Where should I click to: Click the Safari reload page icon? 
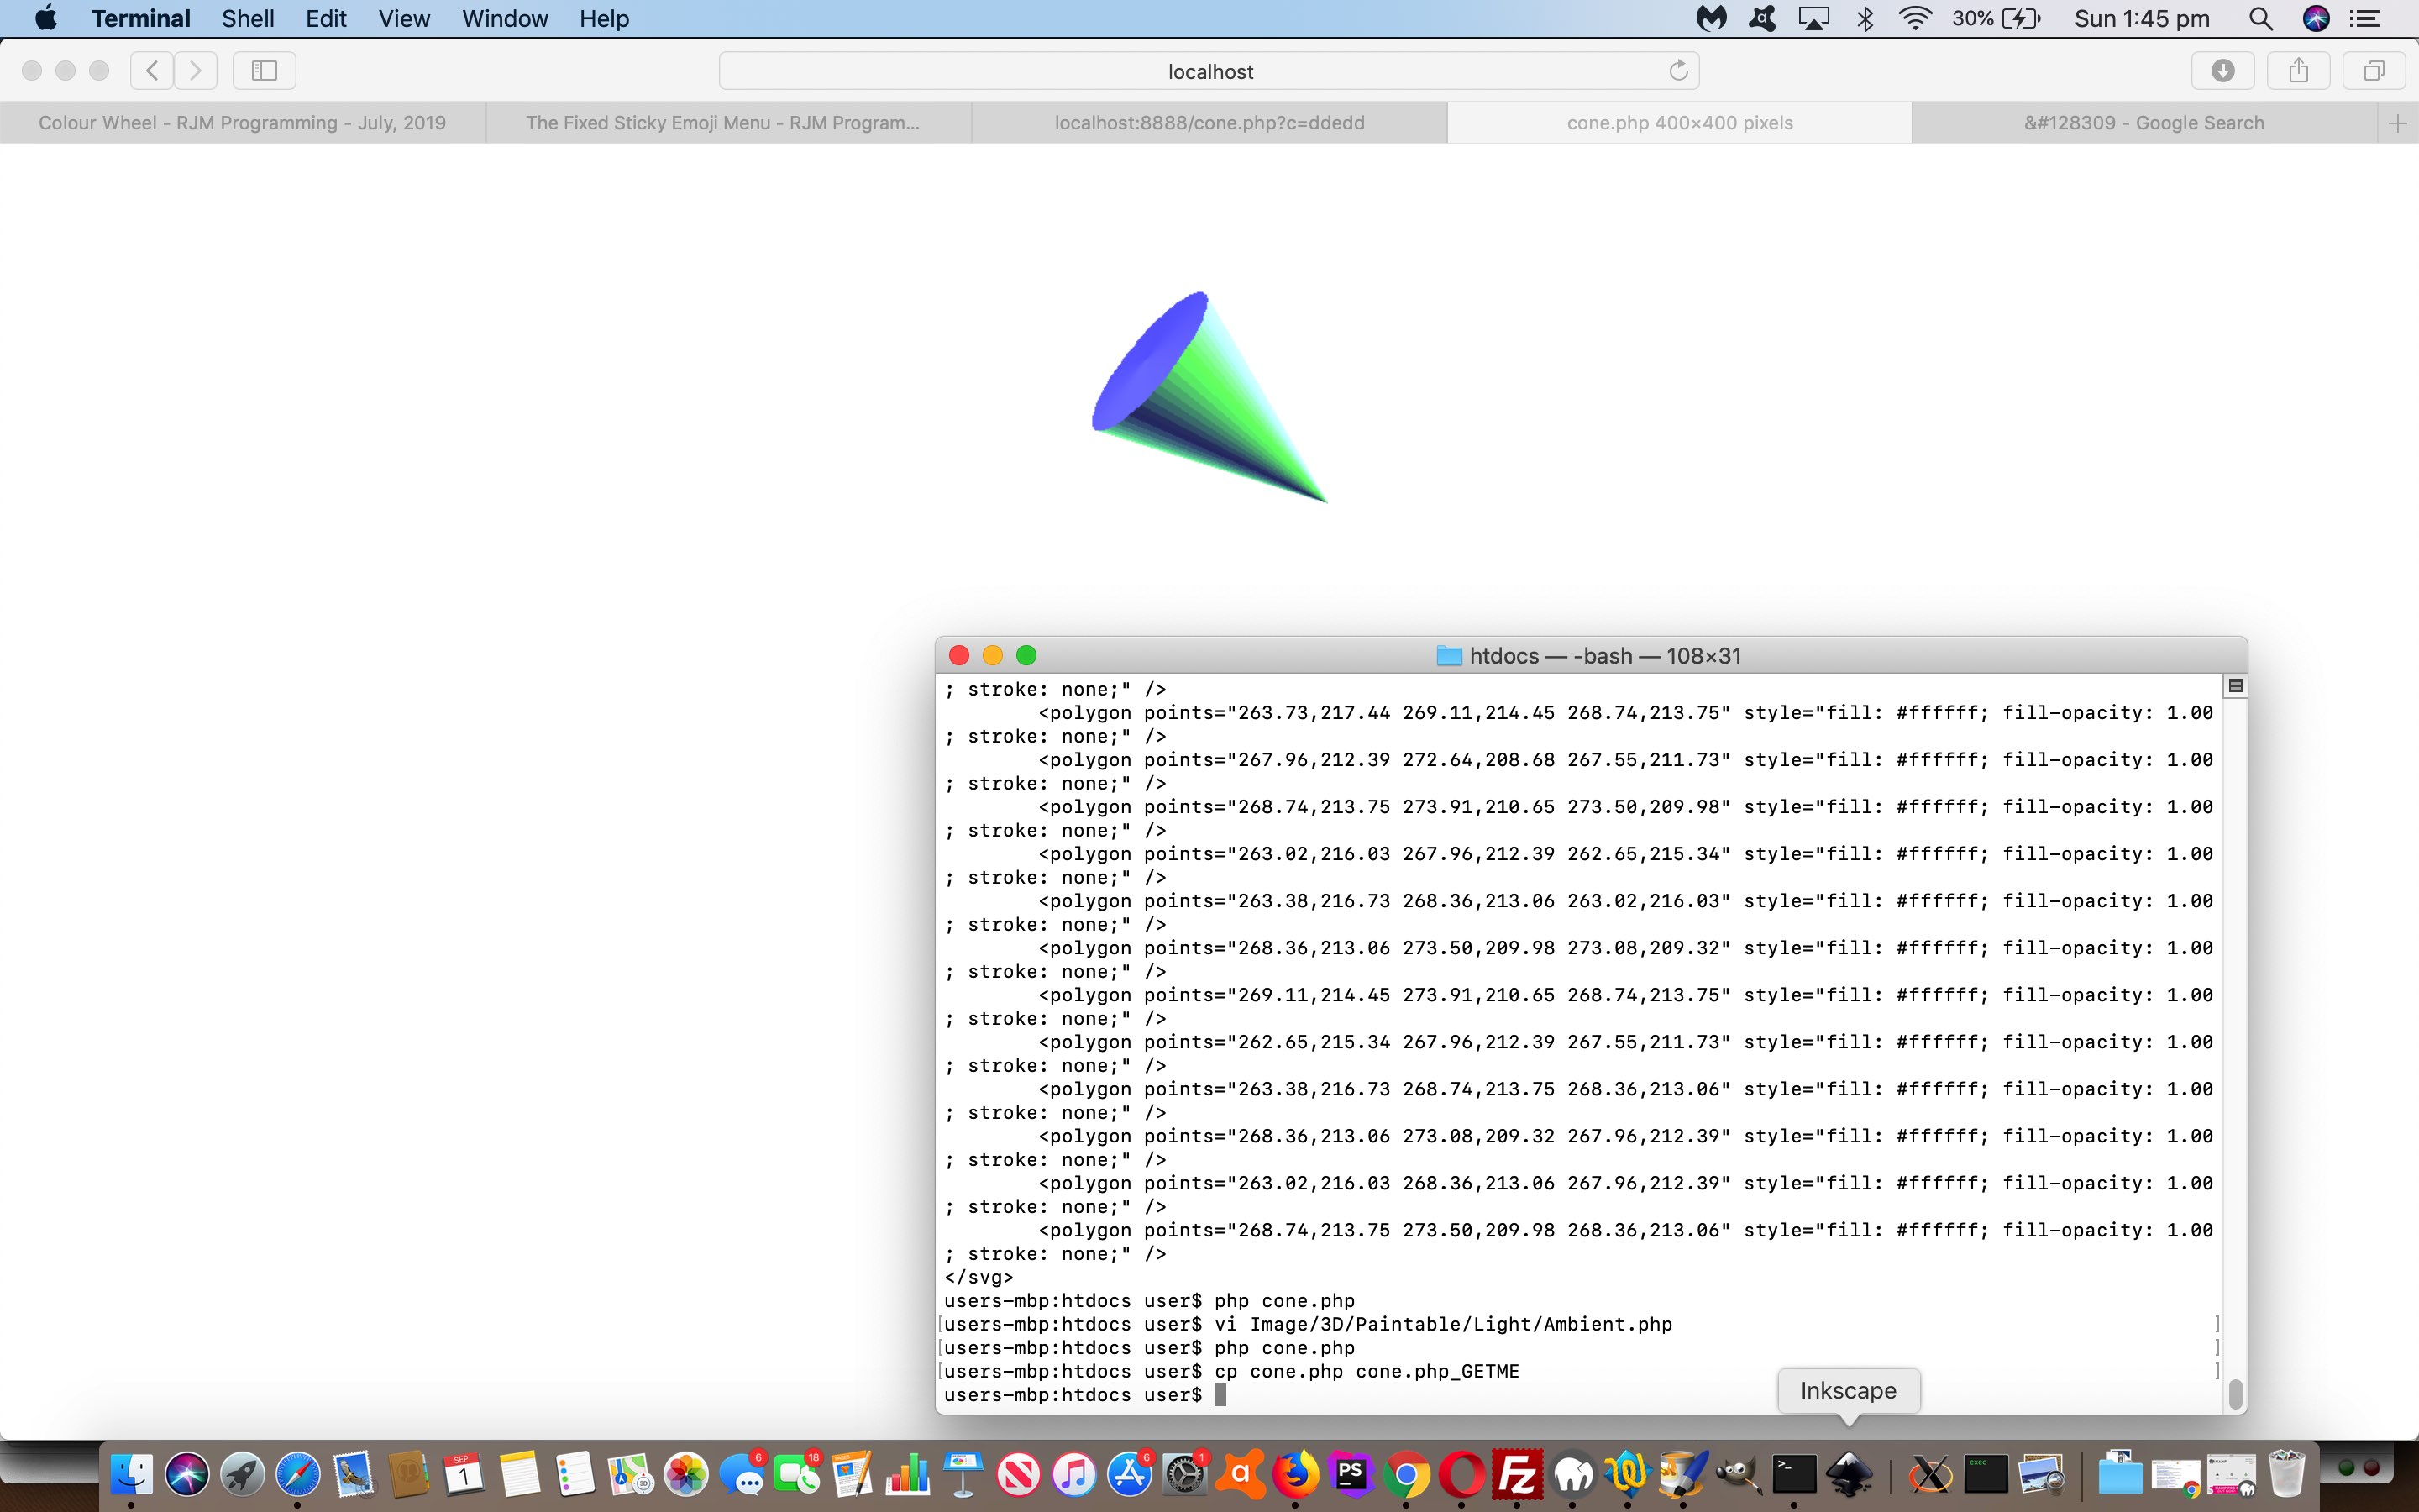point(1678,70)
